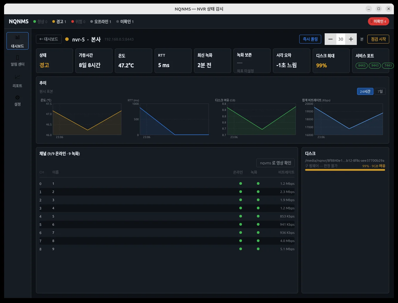Click the IP address 192.168.0.5:8443
Screen dimensions: 398x303
click(x=119, y=39)
